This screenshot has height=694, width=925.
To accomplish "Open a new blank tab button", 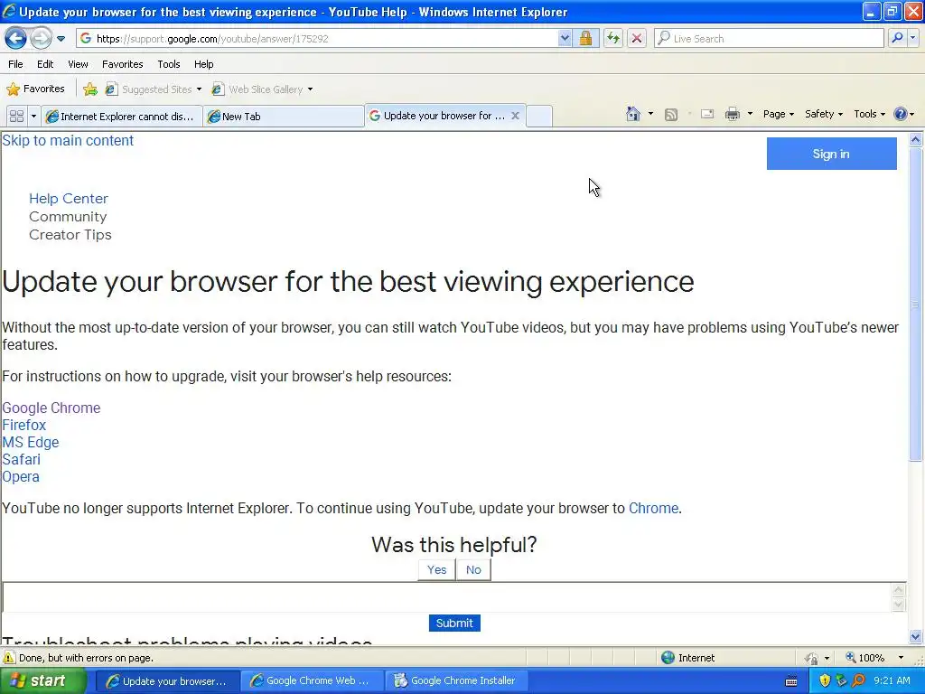I will pos(539,117).
